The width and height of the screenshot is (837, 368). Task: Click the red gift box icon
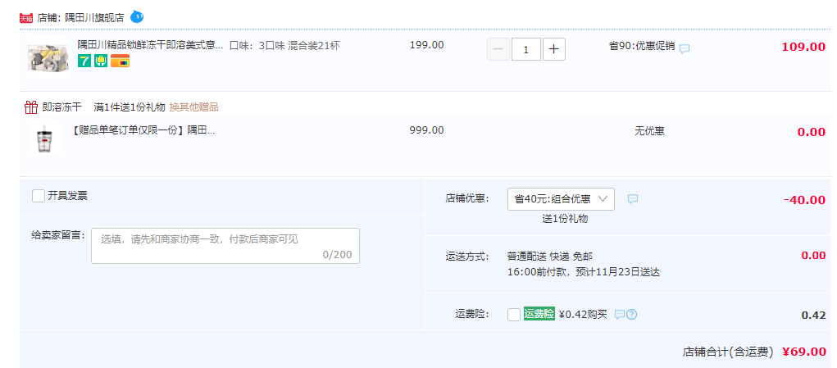pos(31,107)
